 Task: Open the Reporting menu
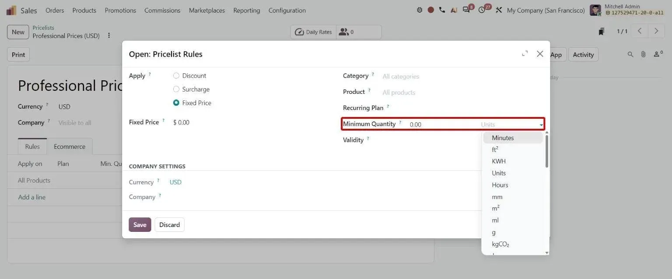point(247,10)
